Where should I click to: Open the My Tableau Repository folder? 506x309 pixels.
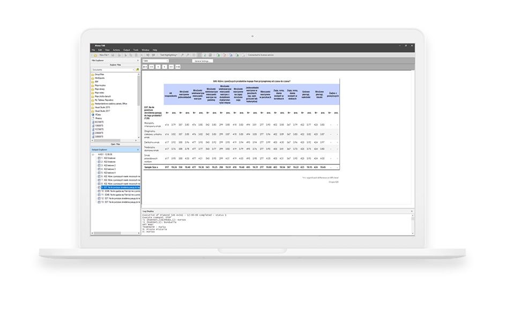pos(107,100)
